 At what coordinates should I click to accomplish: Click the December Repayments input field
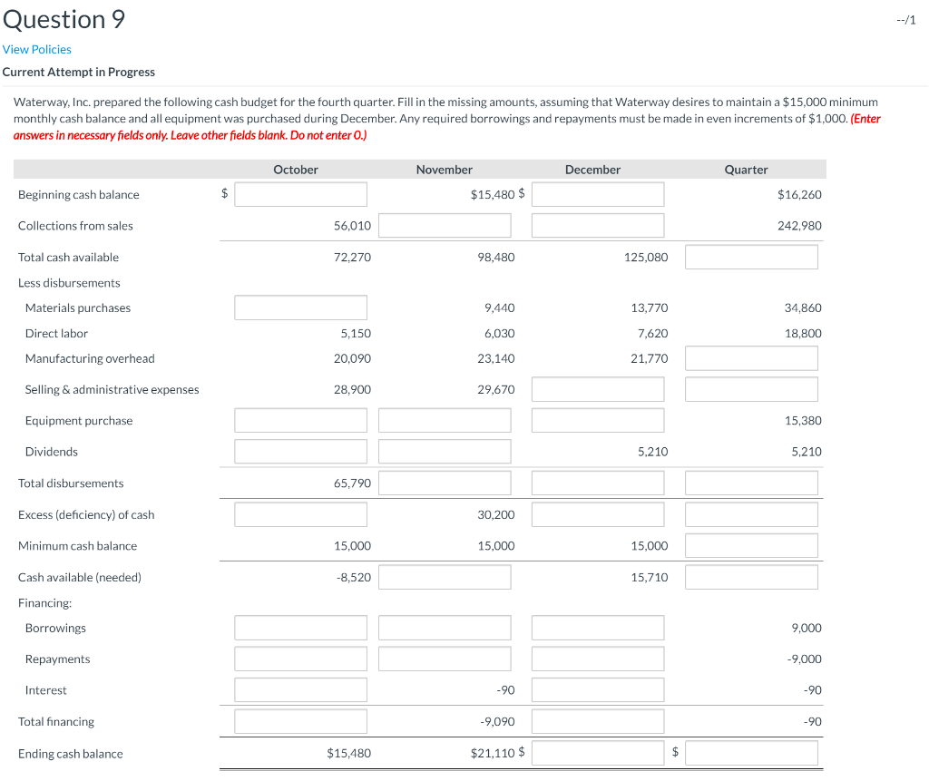pos(597,658)
